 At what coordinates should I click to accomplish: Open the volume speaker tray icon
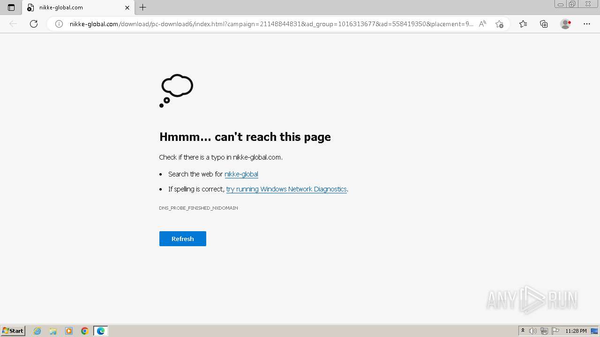pos(532,331)
